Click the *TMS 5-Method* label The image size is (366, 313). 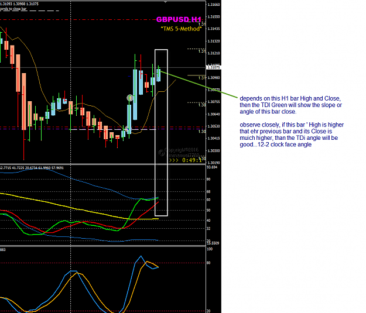tap(181, 29)
